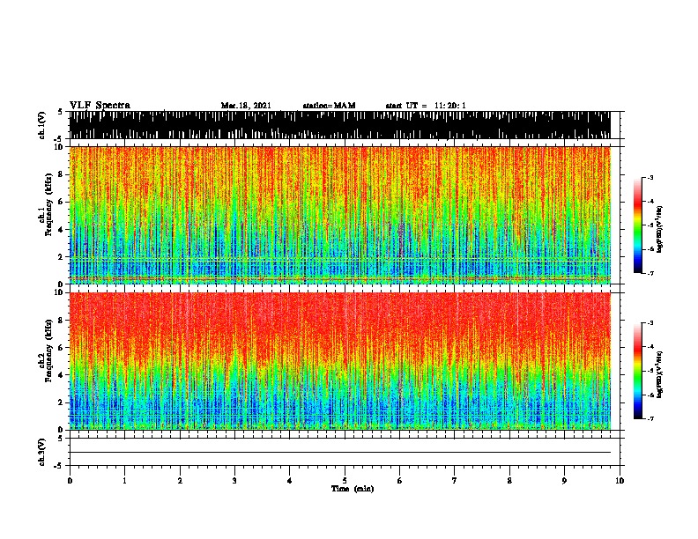The height and width of the screenshot is (539, 698).
Task: Click the ch.1 colorbar log(PSD) unit label
Action: tap(660, 229)
